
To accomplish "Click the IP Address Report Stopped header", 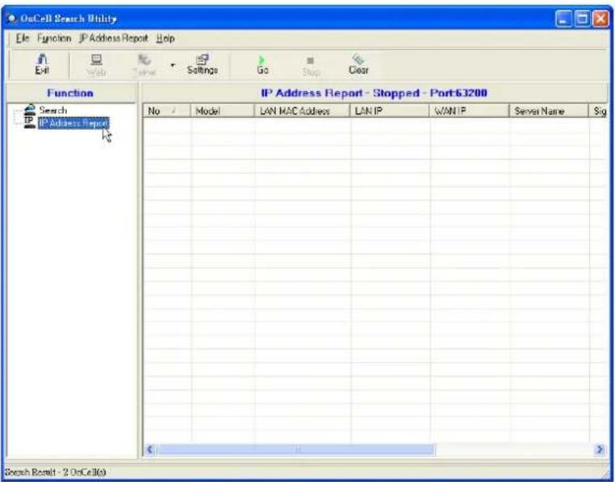I will pyautogui.click(x=374, y=93).
